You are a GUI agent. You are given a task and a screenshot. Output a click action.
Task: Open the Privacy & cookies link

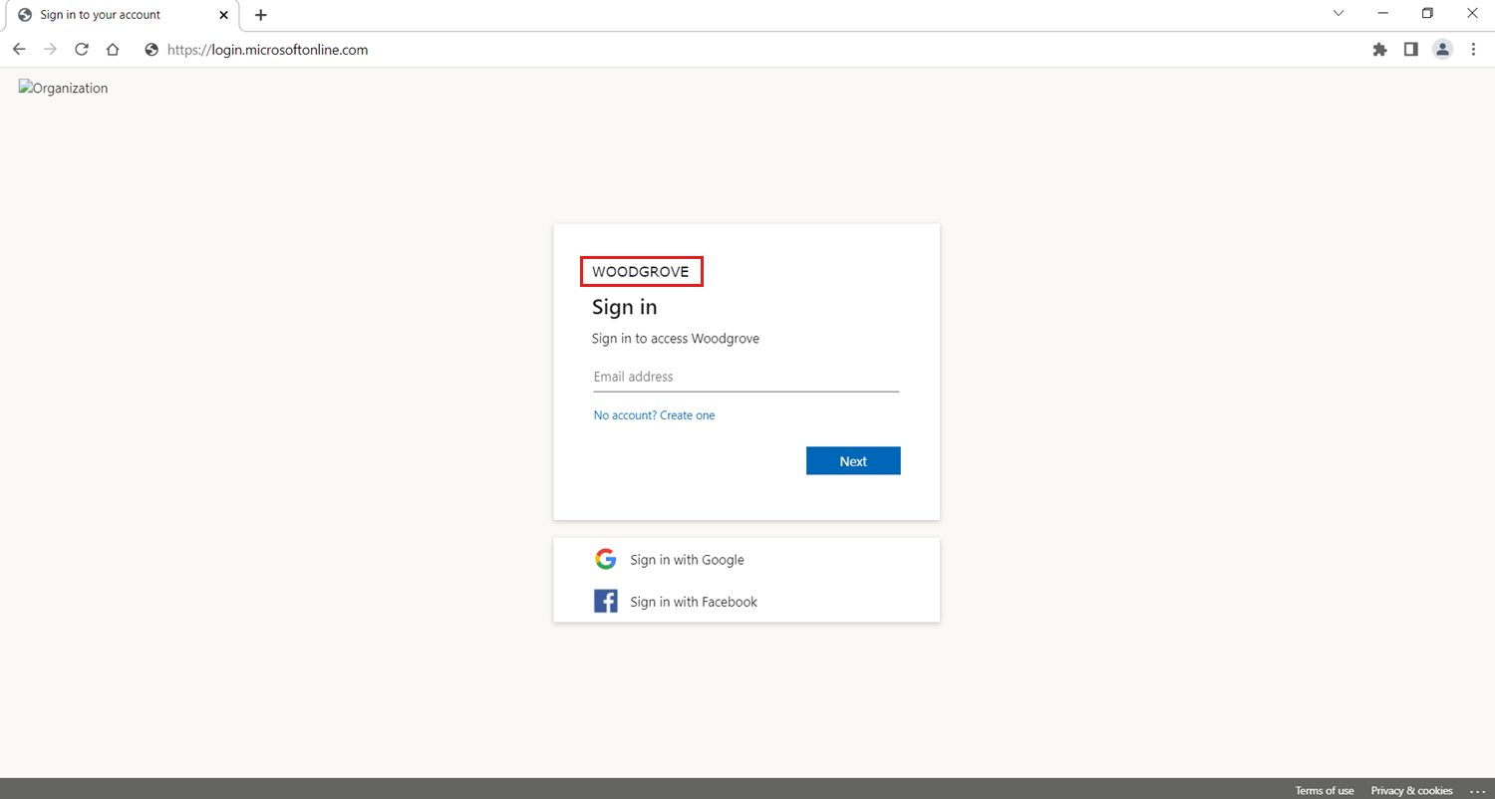click(1411, 790)
